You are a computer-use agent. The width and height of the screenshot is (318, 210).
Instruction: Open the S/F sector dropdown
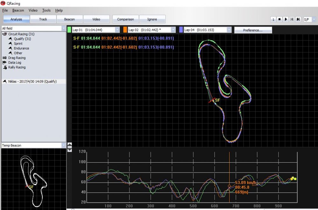(x=314, y=19)
